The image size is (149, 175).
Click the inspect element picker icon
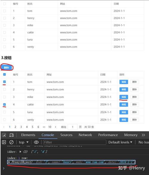(x=4, y=135)
